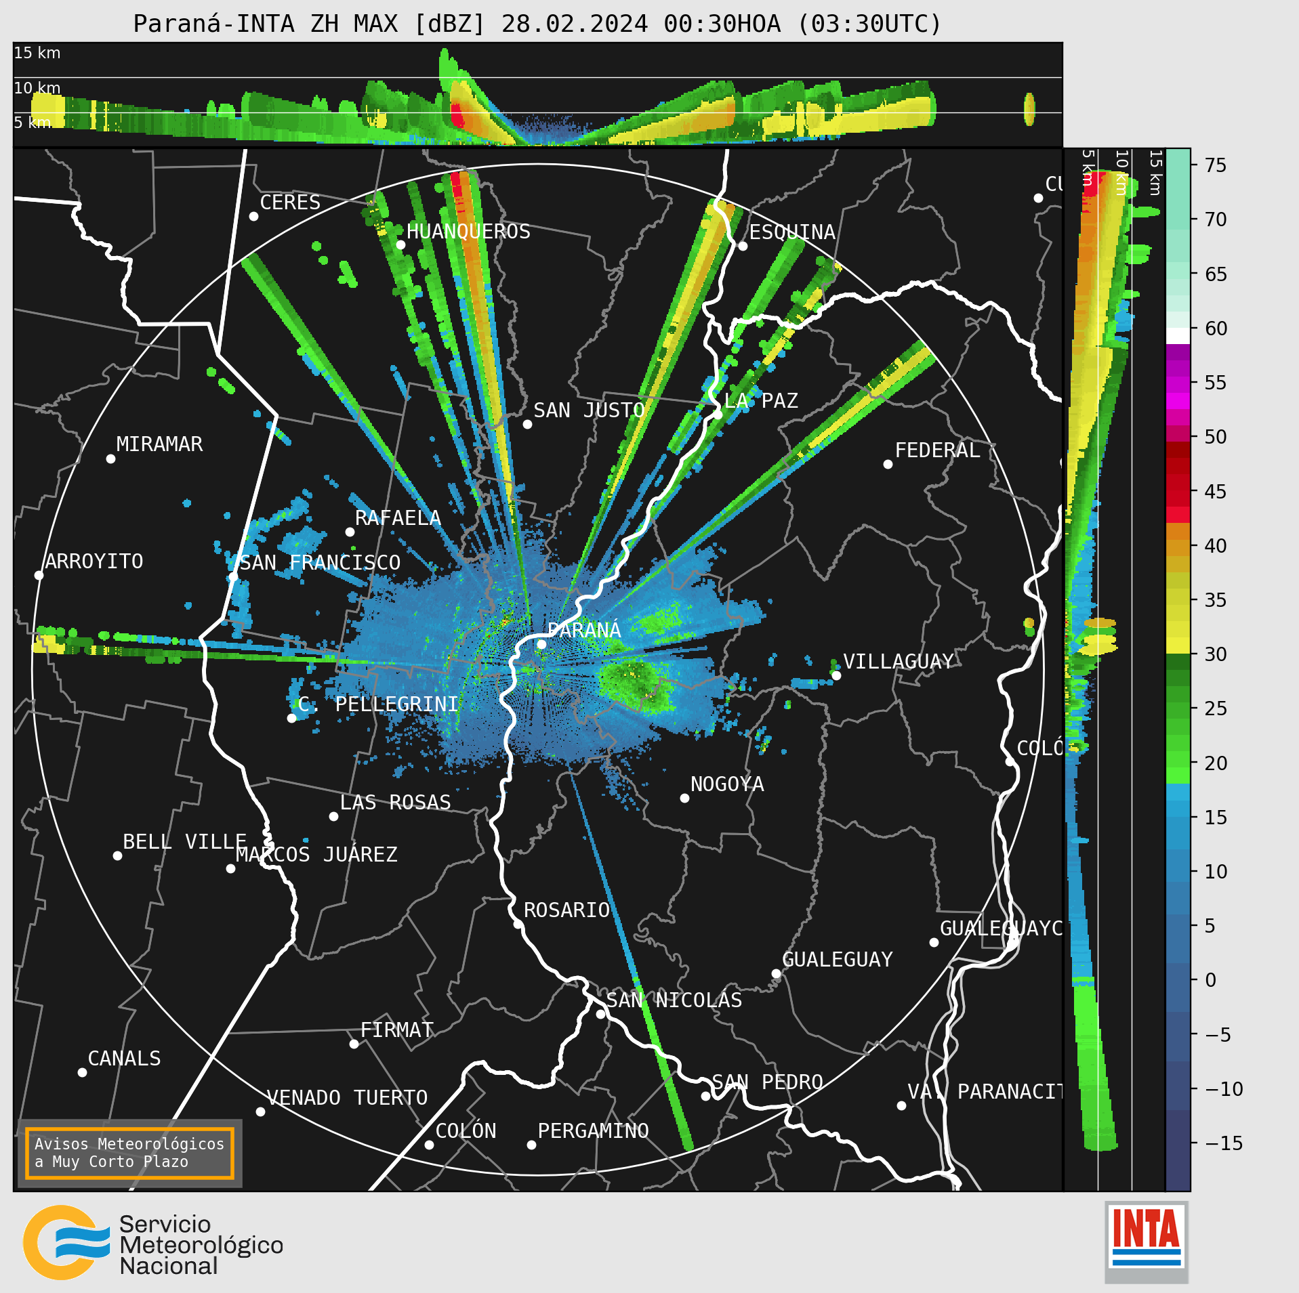Click the FEDERAL city label
This screenshot has width=1299, height=1293.
tap(938, 450)
